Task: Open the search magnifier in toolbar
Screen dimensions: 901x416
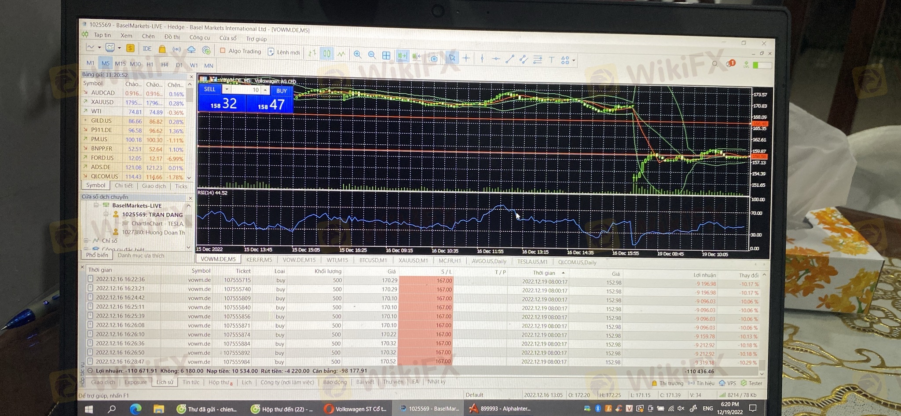Action: 715,64
